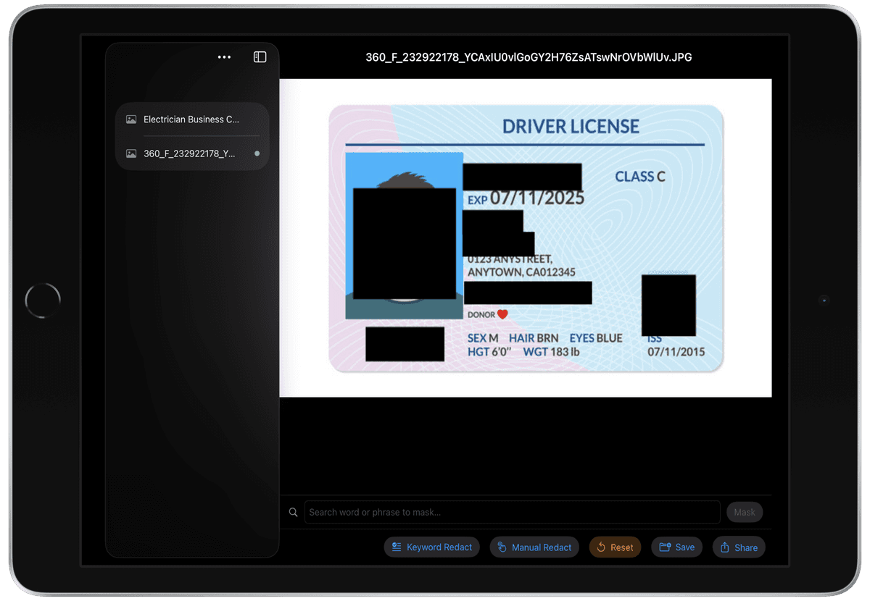Select the redaction box covering the portrait face
Screen dimensions: 870x601
tap(405, 243)
